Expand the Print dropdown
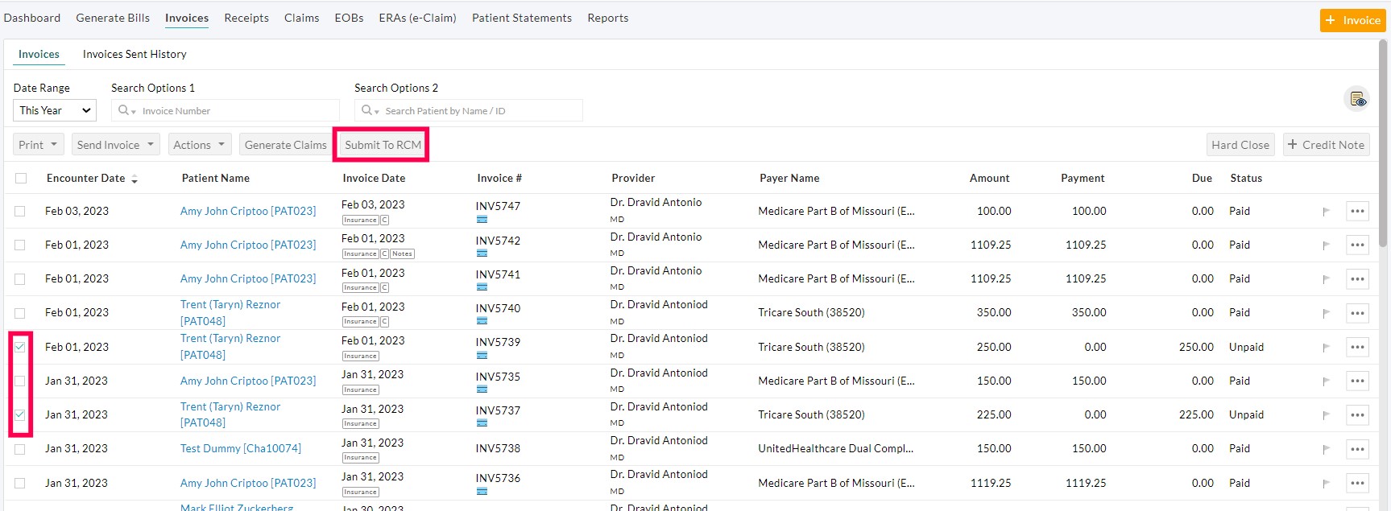This screenshot has width=1391, height=511. pyautogui.click(x=39, y=145)
